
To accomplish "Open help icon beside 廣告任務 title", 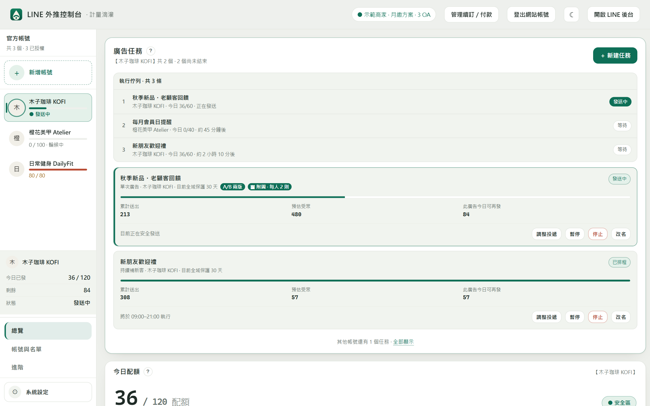I will point(151,51).
